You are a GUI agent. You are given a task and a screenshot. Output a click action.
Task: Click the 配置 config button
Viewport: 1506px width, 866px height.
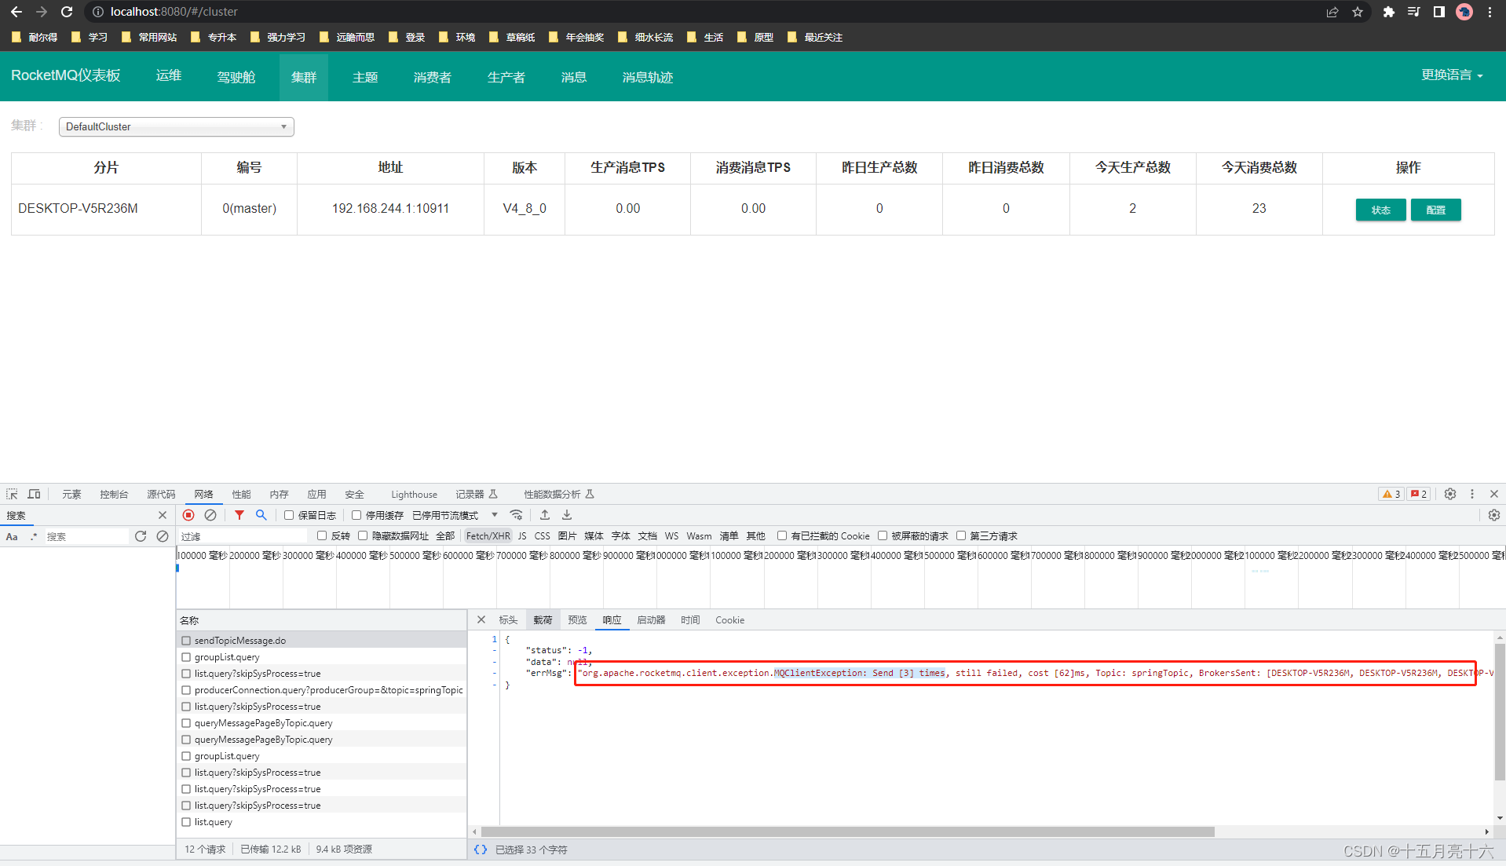pos(1435,209)
